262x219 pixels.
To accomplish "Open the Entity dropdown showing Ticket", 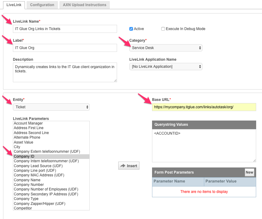I will click(x=51, y=107).
